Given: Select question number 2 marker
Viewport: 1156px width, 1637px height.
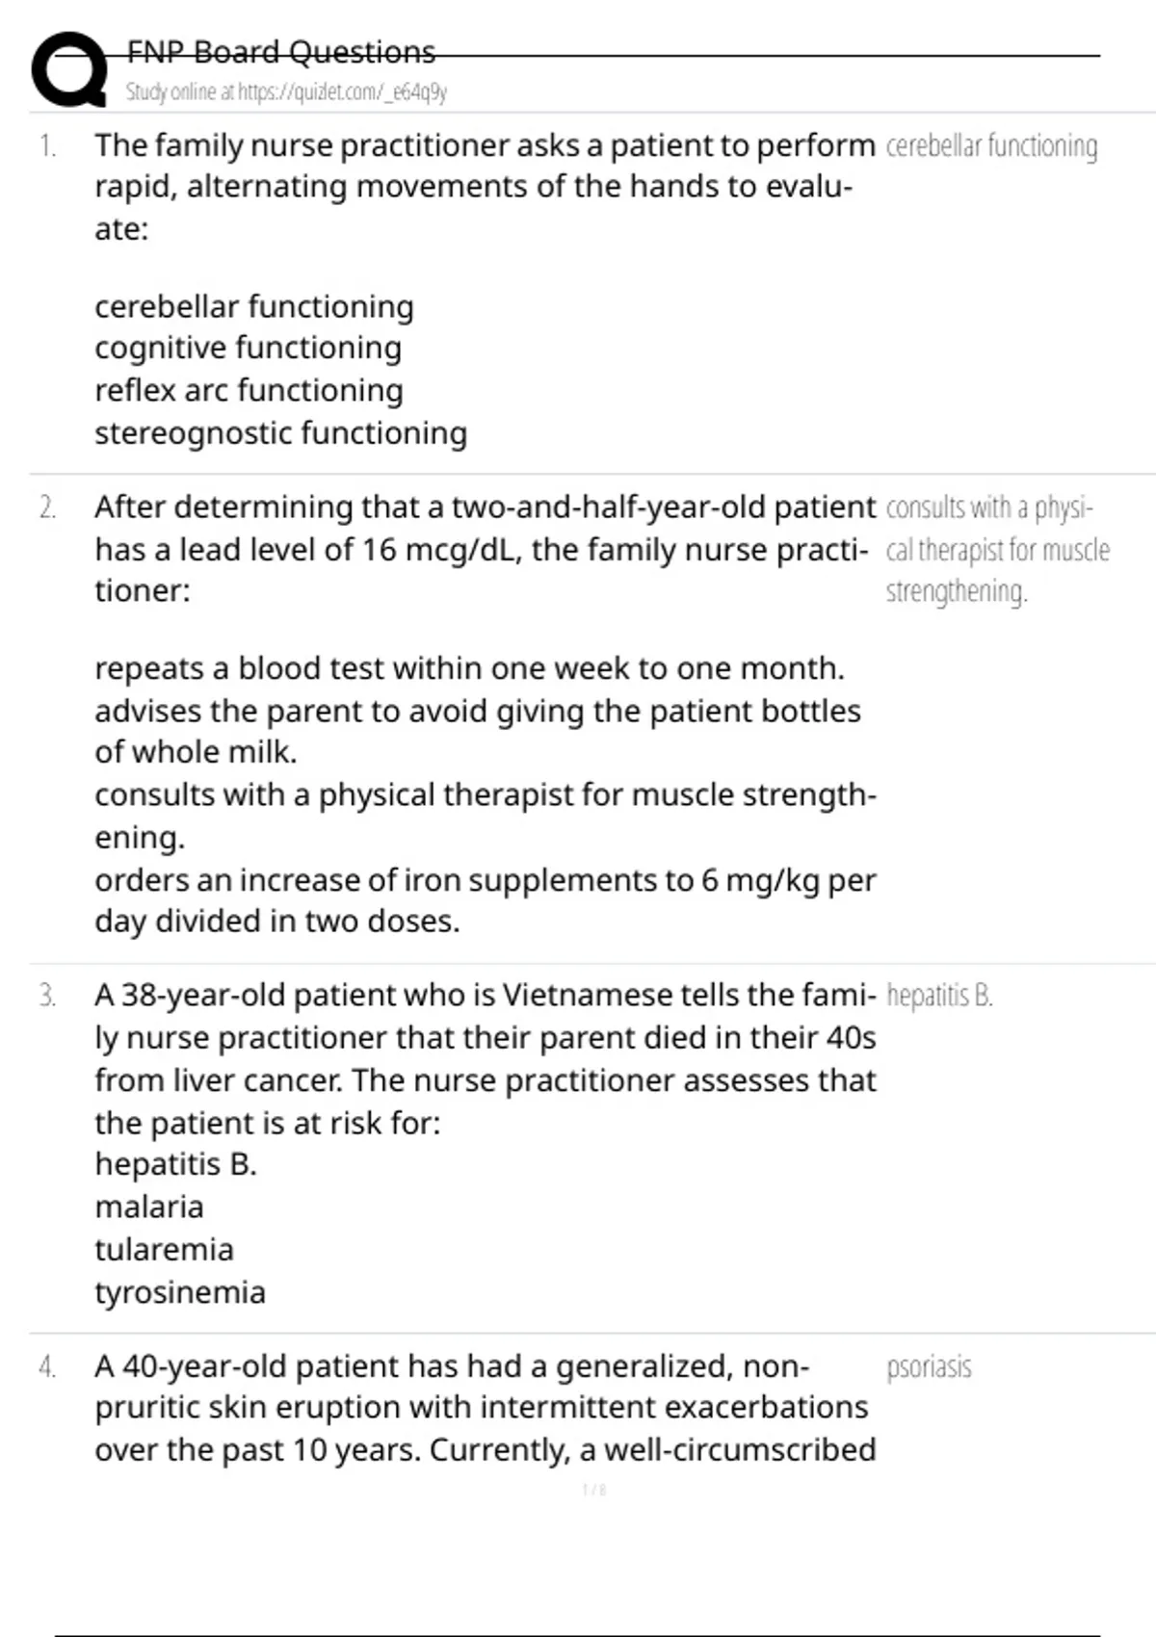Looking at the screenshot, I should [47, 507].
